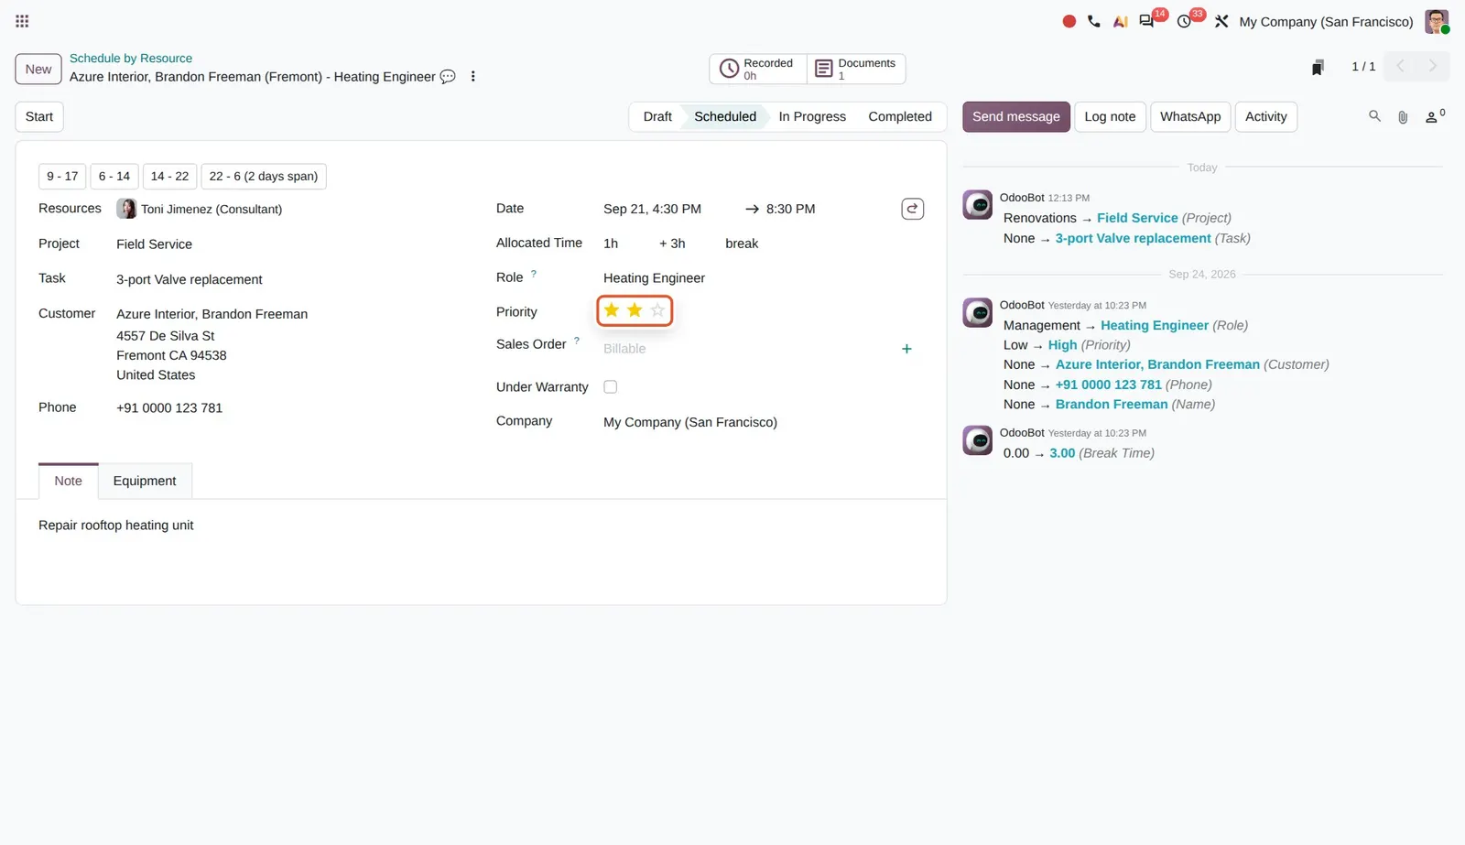This screenshot has height=845, width=1465.
Task: Go to Schedule by Resource breadcrumb
Action: pyautogui.click(x=131, y=58)
